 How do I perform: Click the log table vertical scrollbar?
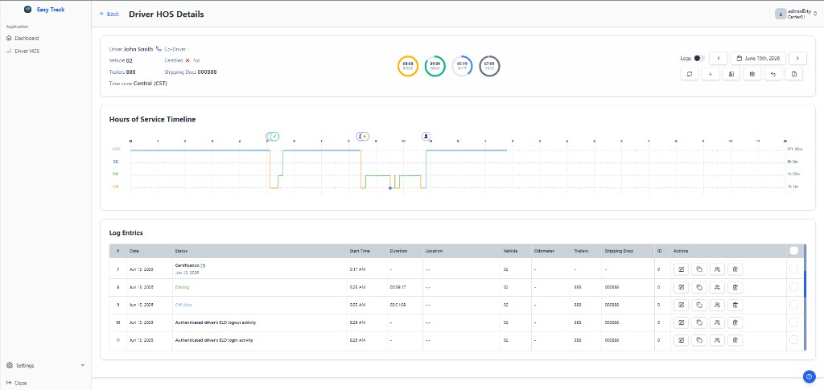tap(805, 297)
